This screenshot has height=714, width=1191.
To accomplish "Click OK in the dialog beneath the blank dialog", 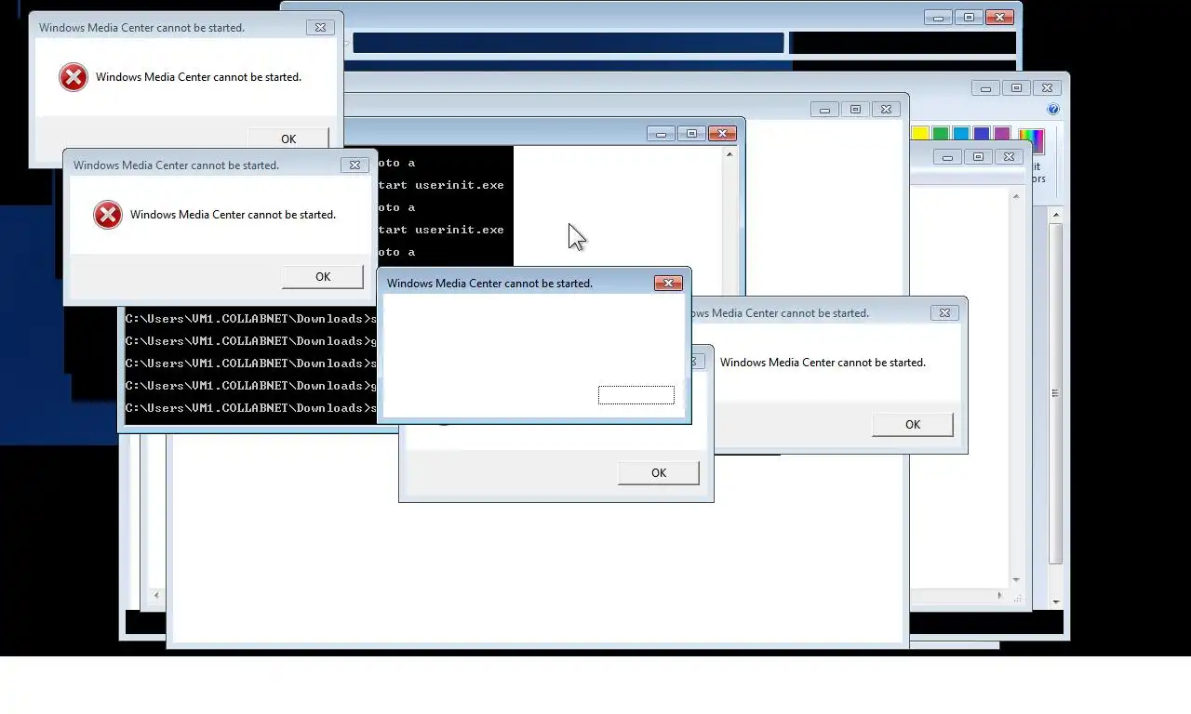I will 658,472.
